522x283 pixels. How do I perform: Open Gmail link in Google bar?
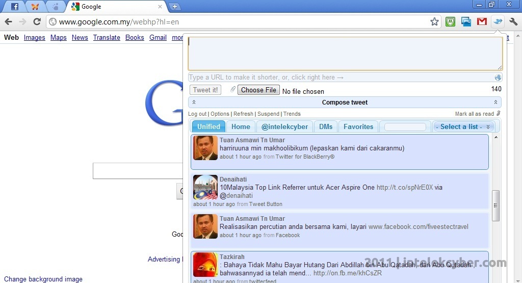tap(158, 38)
